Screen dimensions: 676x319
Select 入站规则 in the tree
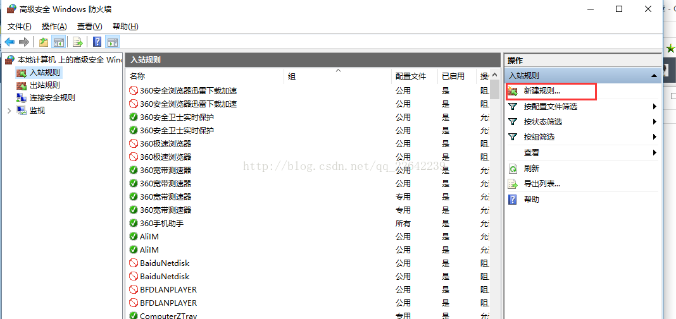tap(45, 72)
